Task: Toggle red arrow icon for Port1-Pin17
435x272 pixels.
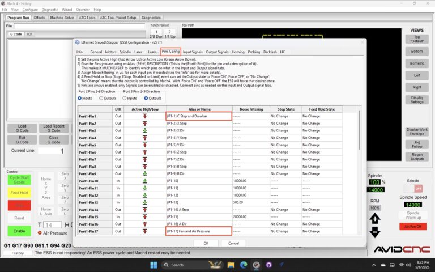Action: [x=145, y=231]
